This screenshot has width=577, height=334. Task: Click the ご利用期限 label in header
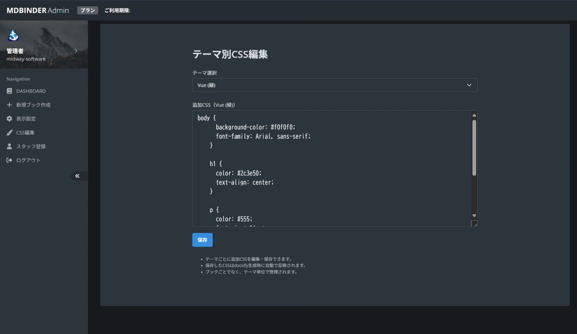(117, 10)
